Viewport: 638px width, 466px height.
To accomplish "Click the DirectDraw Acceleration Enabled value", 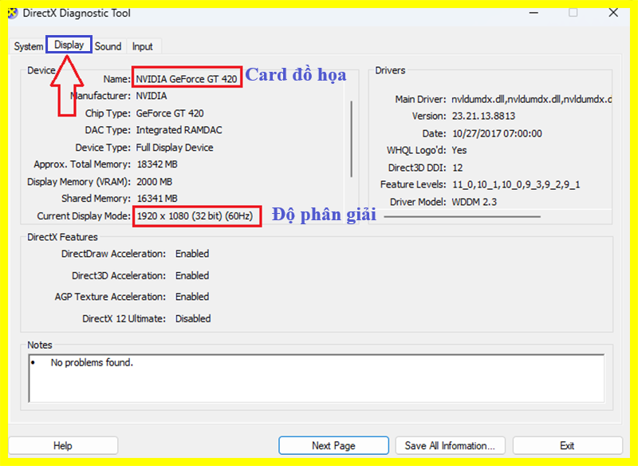I will point(192,254).
